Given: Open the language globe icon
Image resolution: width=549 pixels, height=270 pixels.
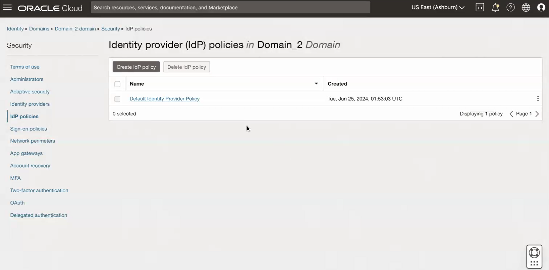Looking at the screenshot, I should point(526,7).
